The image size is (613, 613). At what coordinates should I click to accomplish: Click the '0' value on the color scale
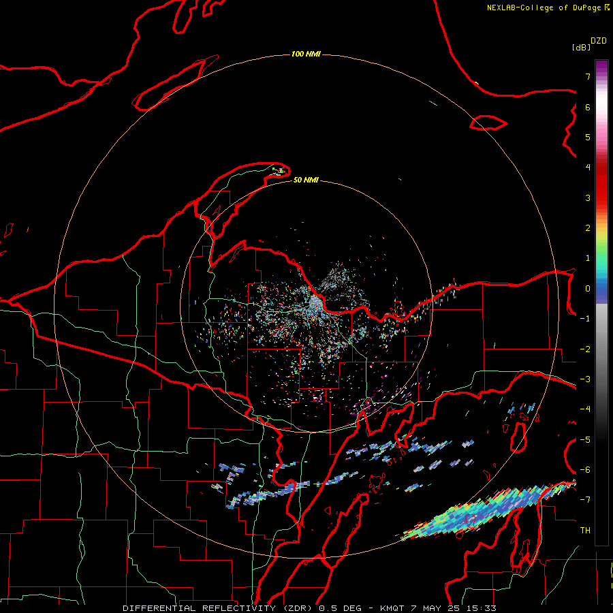coord(588,289)
